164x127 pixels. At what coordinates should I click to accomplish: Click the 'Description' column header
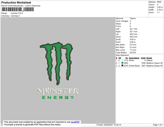[134, 58]
